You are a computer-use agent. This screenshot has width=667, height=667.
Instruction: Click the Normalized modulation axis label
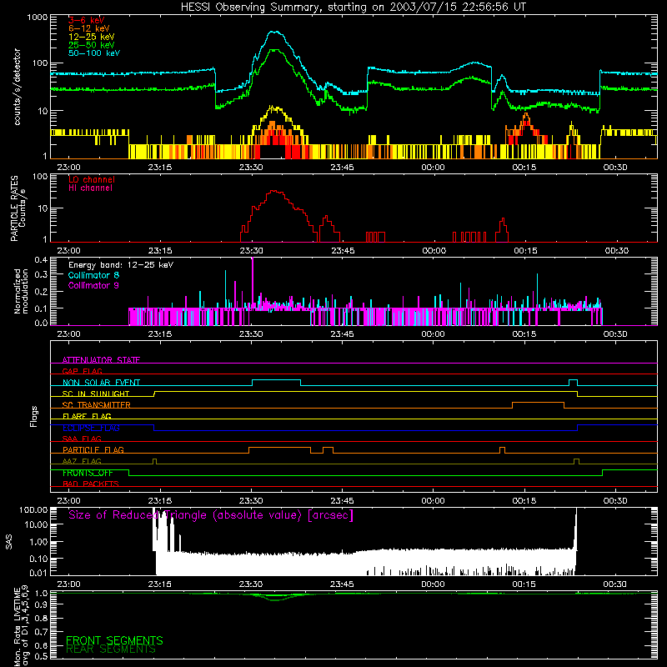point(21,291)
